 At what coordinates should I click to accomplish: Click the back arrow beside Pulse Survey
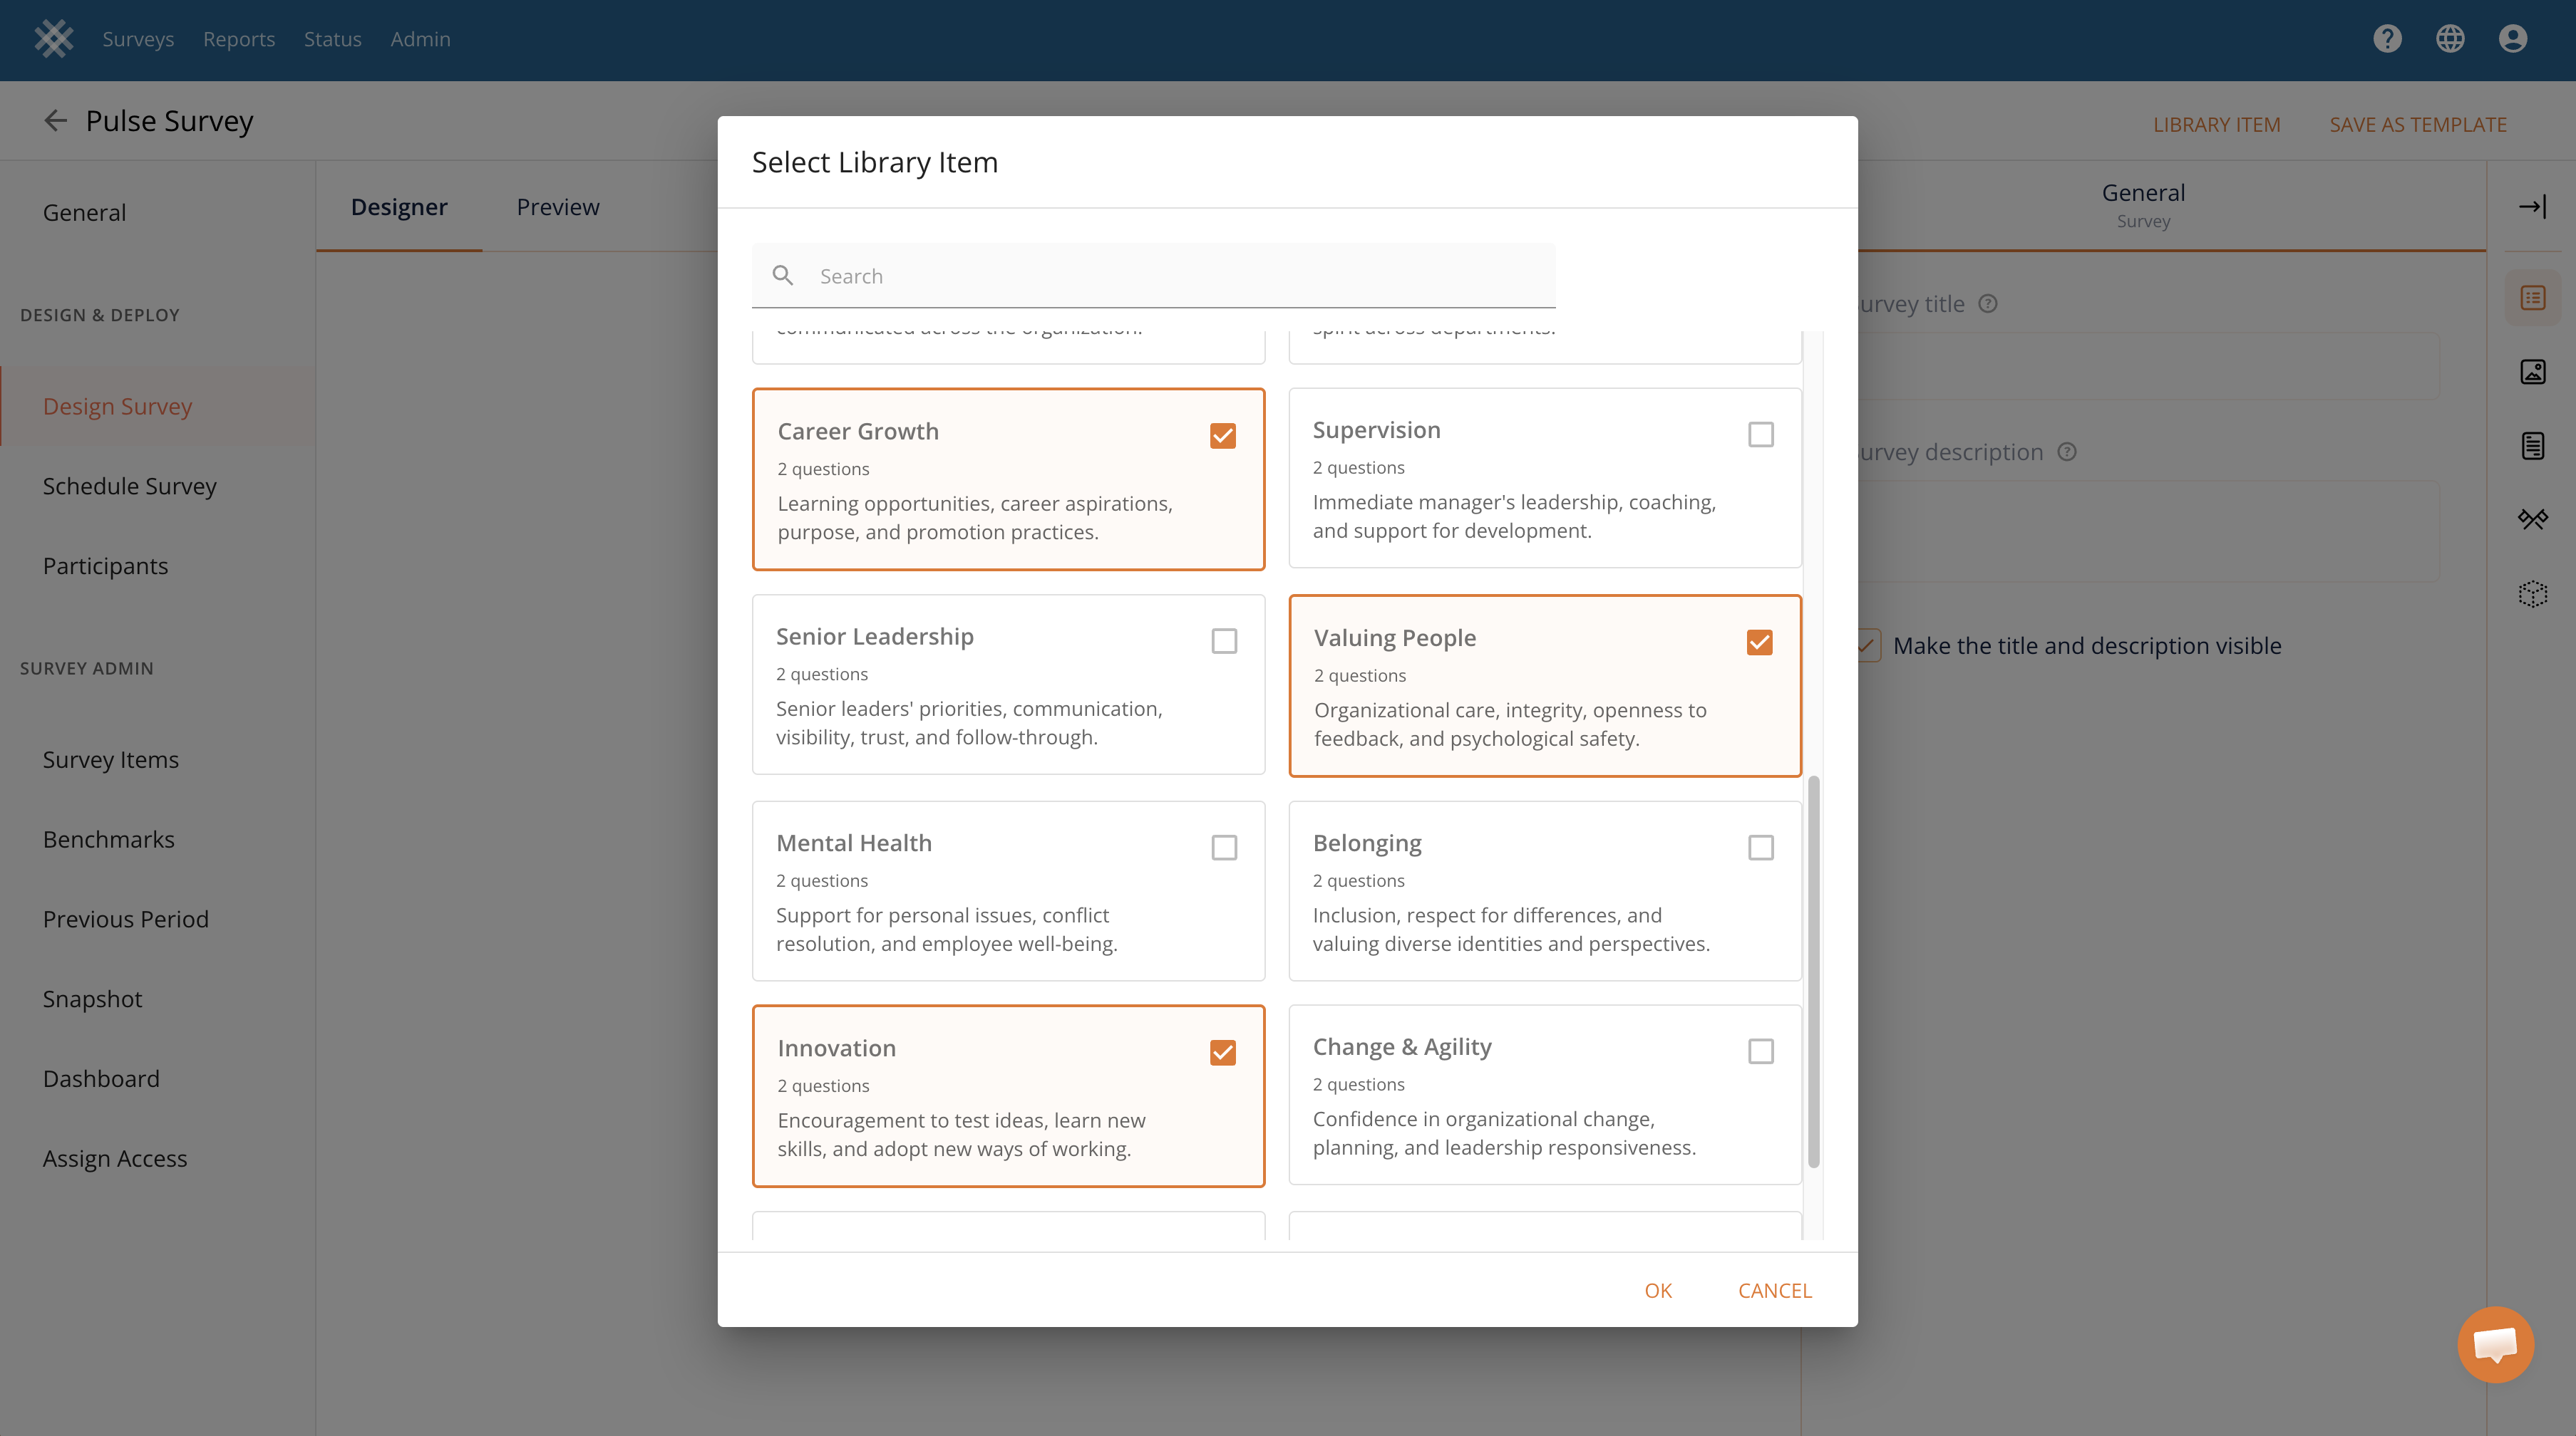coord(55,121)
